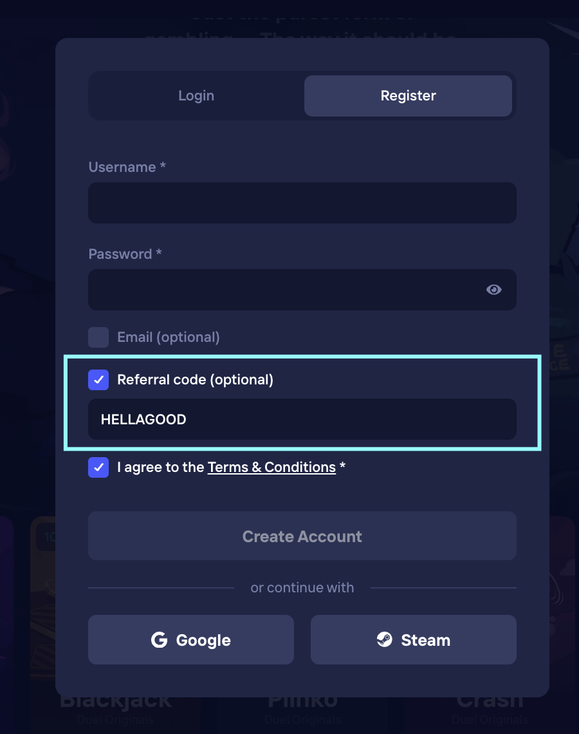This screenshot has height=734, width=579.
Task: Open the Crash game card
Action: point(490,708)
